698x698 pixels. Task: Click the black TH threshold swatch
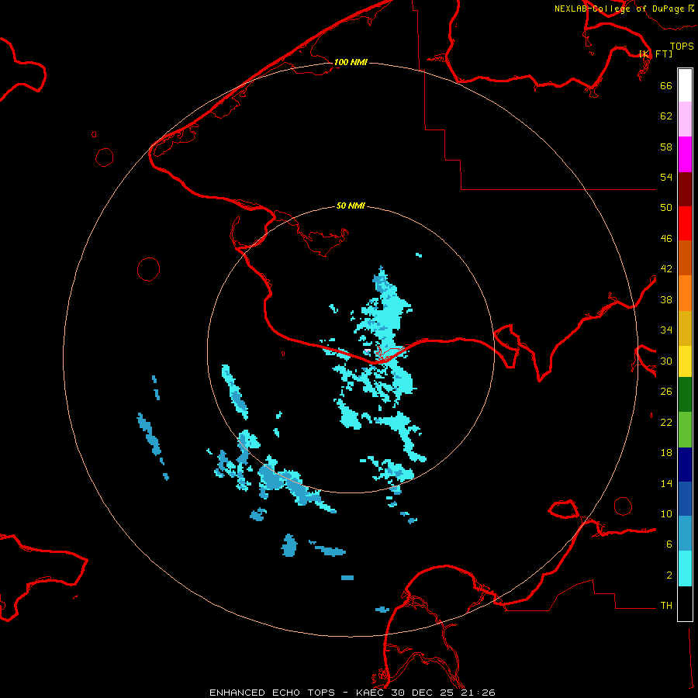[685, 603]
